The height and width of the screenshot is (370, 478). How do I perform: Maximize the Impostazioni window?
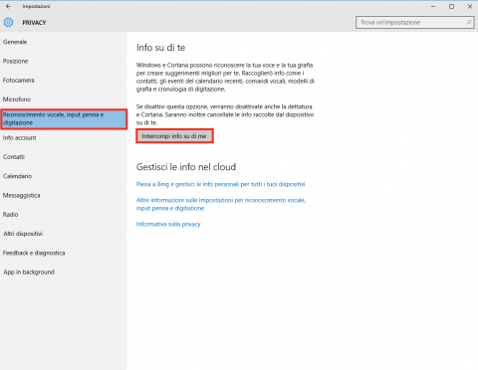(x=451, y=6)
